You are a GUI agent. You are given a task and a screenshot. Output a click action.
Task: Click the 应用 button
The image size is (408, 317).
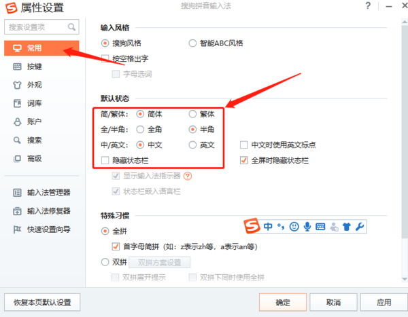[384, 302]
